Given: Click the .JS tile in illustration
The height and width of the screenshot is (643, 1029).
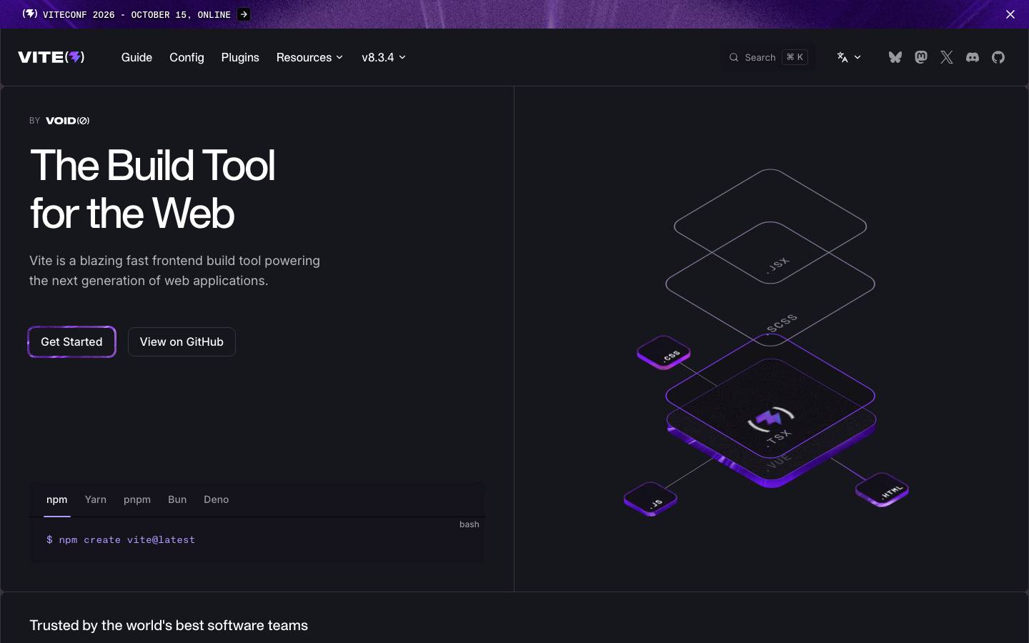Looking at the screenshot, I should click(x=650, y=499).
